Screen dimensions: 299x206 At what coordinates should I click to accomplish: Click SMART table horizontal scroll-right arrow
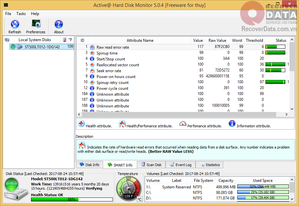pyautogui.click(x=286, y=115)
